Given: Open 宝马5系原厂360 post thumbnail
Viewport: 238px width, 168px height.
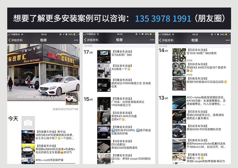Looking at the screenshot, I should pos(104,57).
